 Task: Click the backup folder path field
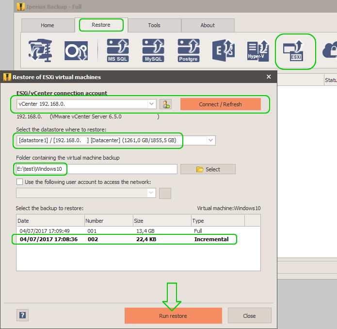[x=96, y=169]
